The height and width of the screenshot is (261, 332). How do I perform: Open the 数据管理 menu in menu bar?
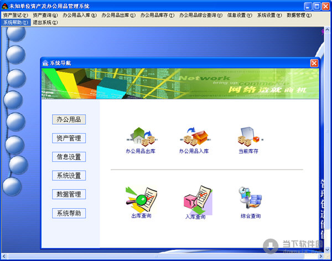[299, 16]
